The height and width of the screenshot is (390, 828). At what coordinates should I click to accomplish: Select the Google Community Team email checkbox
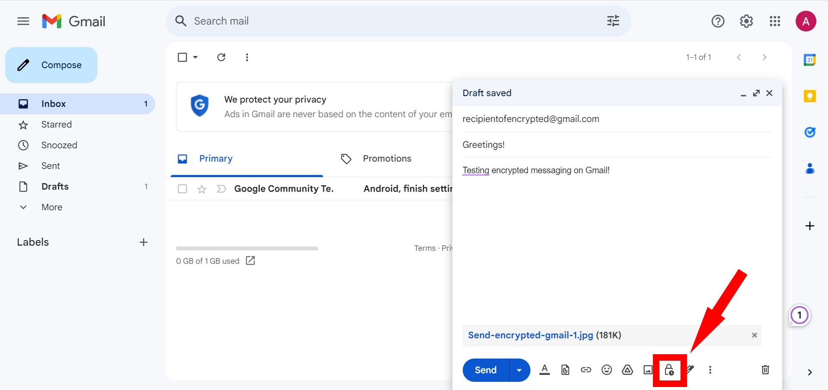tap(182, 189)
